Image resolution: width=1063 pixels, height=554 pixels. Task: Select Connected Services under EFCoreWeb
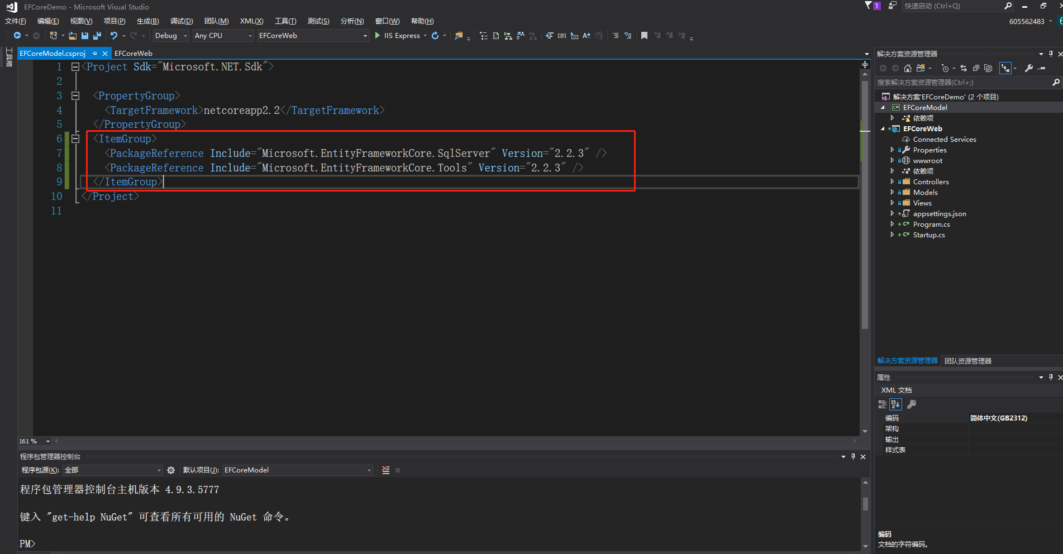pyautogui.click(x=945, y=140)
